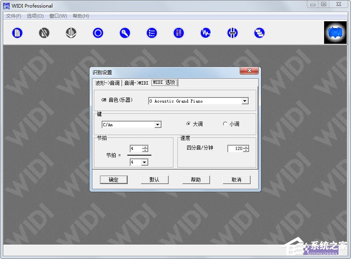Decrease the tempo value below 120
Image resolution: width=351 pixels, height=259 pixels.
tap(246, 150)
